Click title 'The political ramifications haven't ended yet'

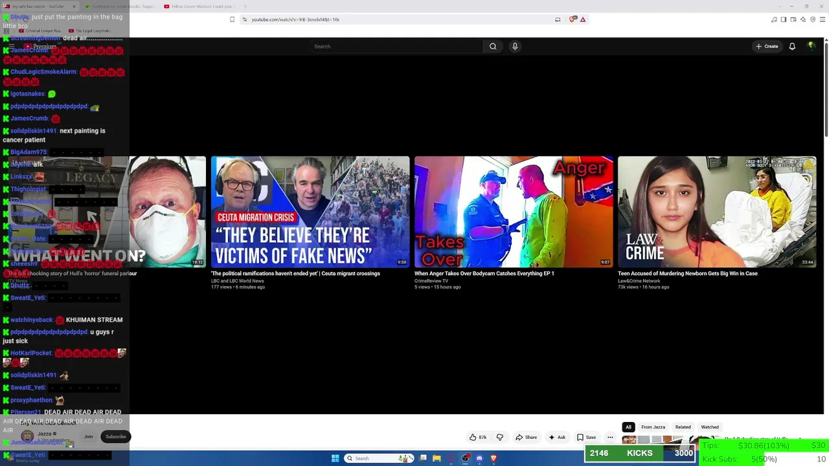click(x=295, y=274)
